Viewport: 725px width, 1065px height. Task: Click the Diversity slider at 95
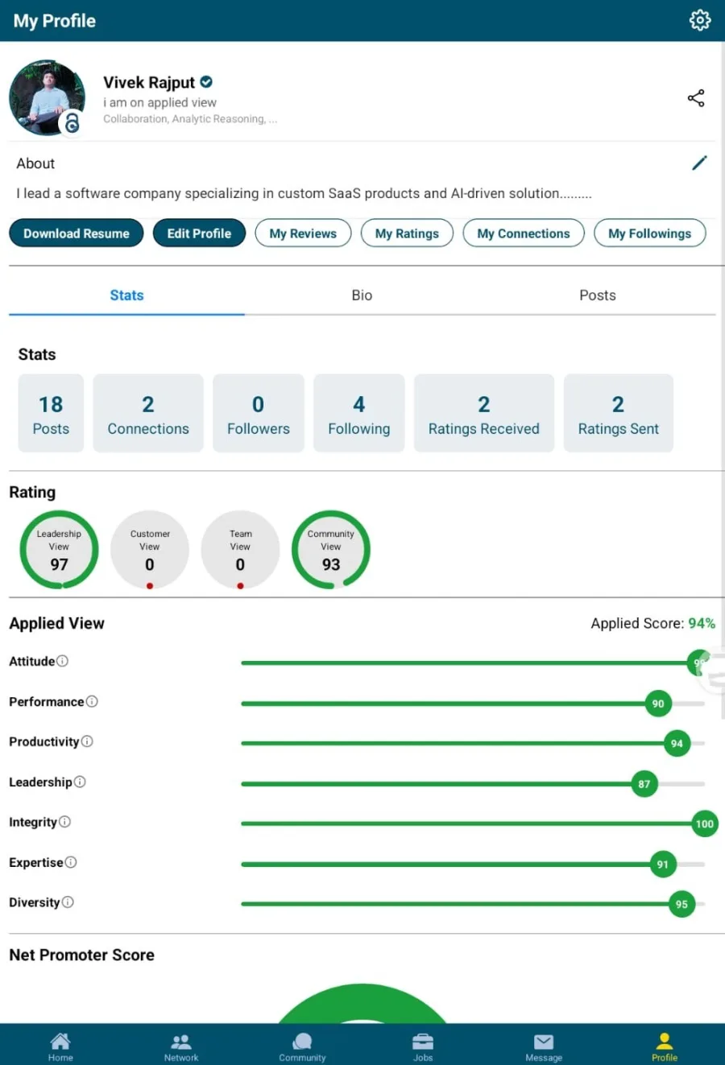click(x=681, y=904)
